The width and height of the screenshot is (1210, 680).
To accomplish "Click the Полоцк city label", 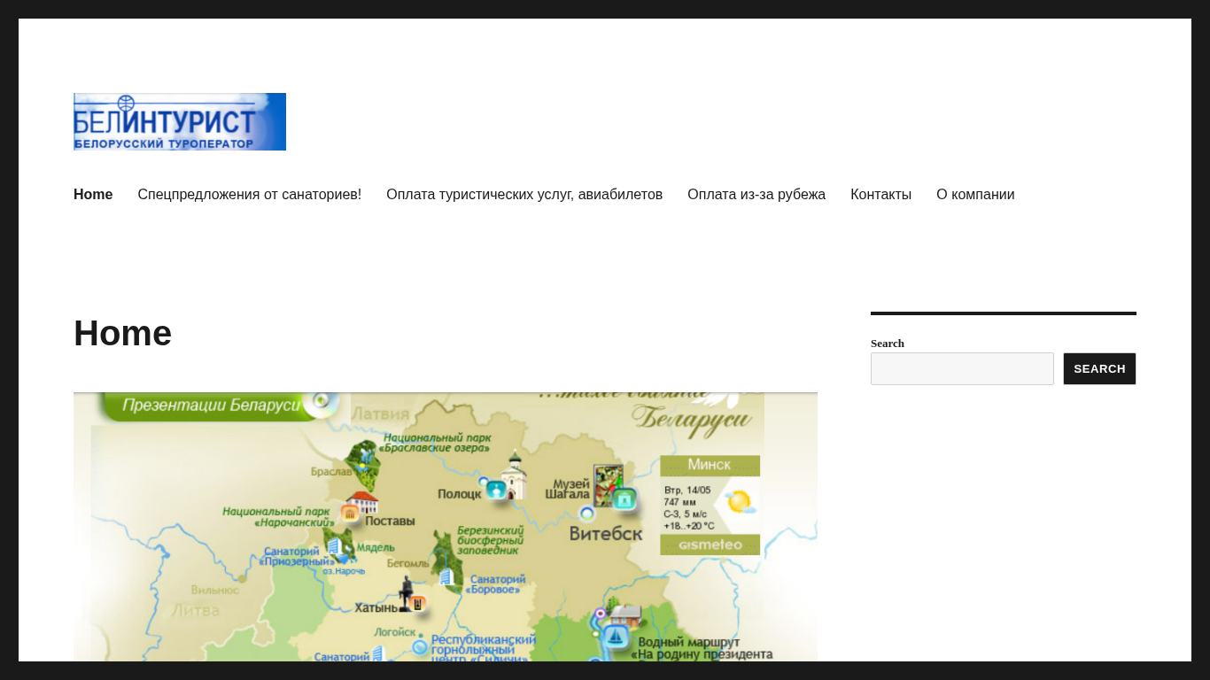I will point(460,494).
